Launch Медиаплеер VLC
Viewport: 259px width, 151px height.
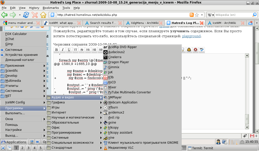point(142,148)
